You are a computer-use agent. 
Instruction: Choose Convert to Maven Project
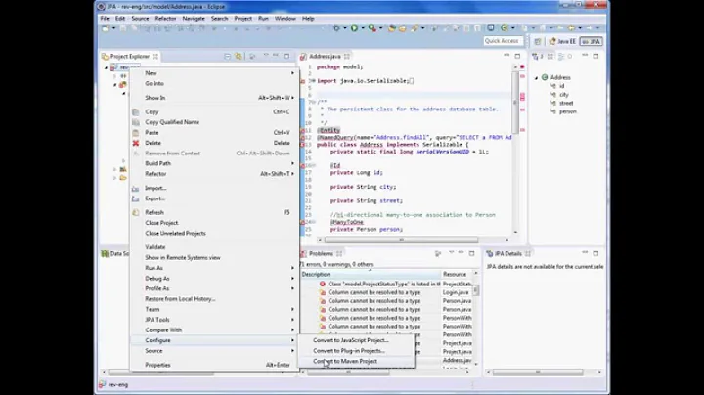(x=357, y=362)
